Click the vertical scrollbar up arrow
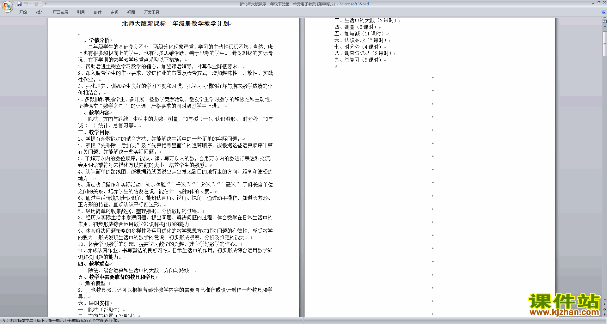Image resolution: width=607 pixels, height=324 pixels. (605, 27)
